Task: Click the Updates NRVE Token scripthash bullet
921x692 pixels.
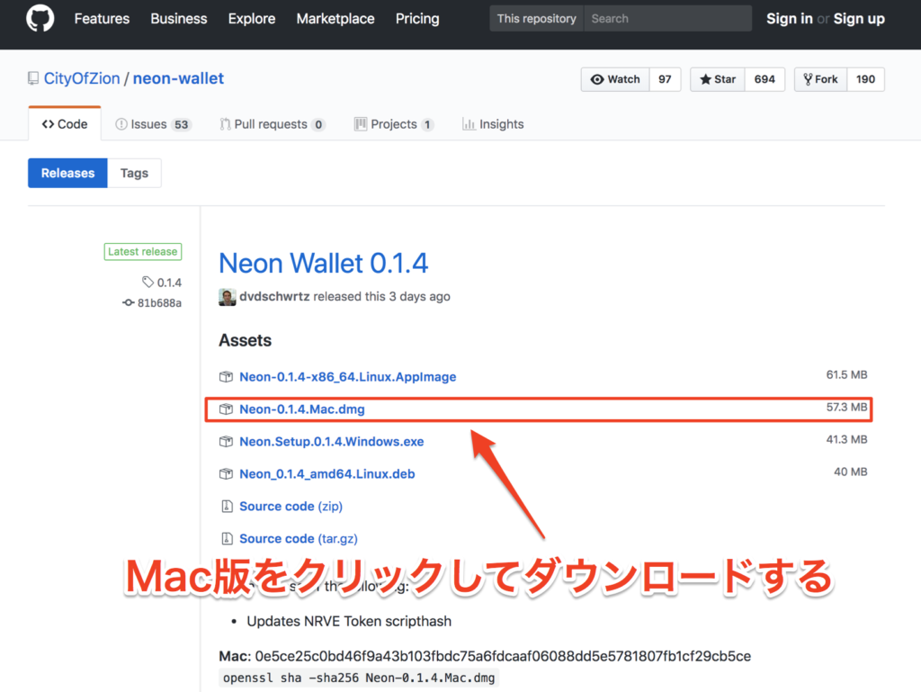Action: [x=349, y=622]
